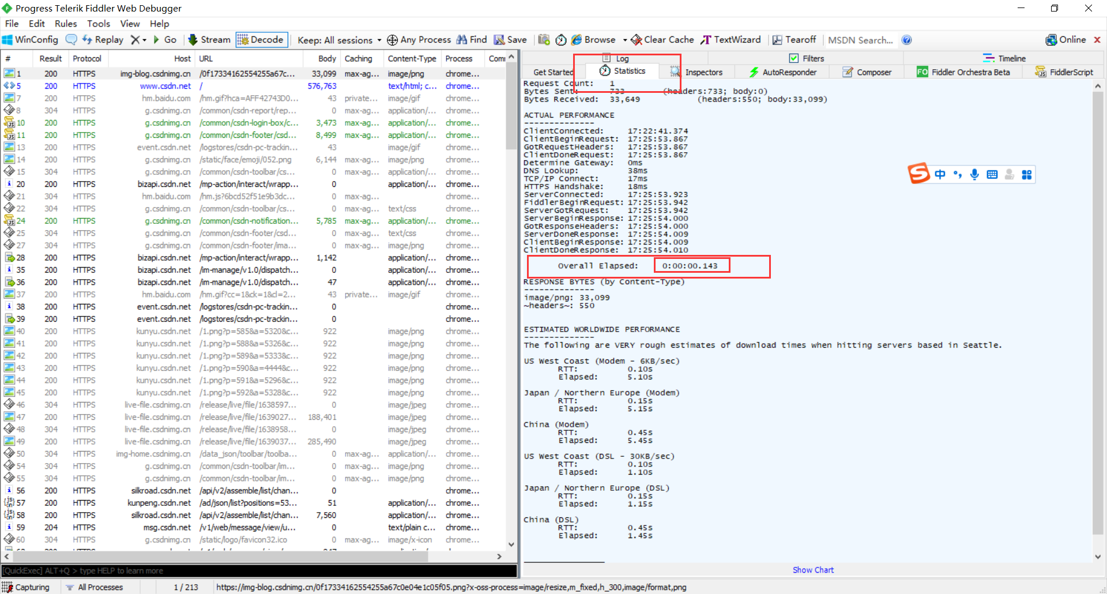
Task: Sort sessions by Content-Type column header
Action: click(x=412, y=59)
